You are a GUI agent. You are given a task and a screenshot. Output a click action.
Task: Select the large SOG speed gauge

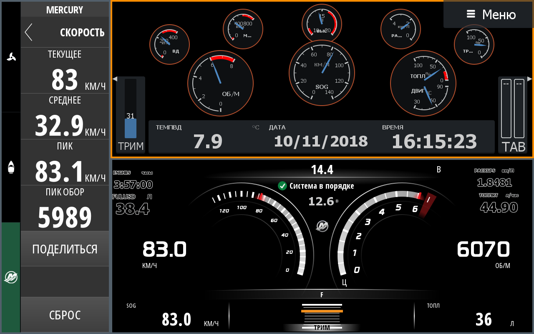pyautogui.click(x=322, y=73)
